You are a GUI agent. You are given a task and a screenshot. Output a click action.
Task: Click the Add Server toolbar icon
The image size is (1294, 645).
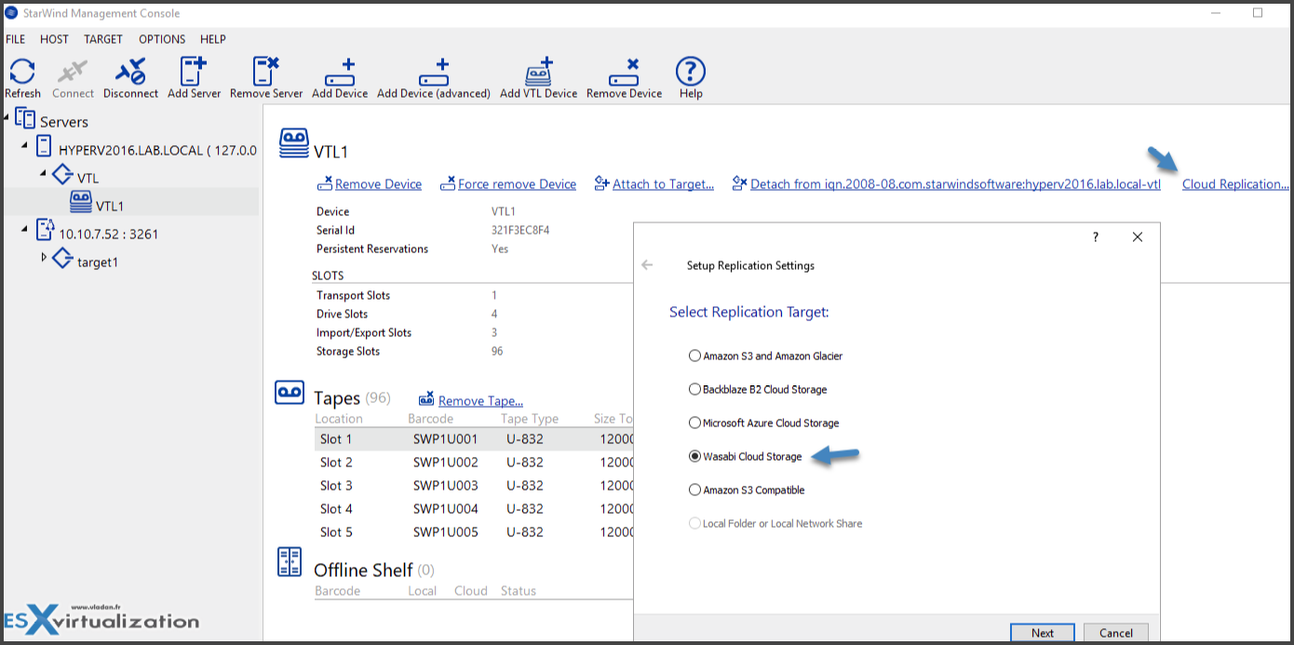tap(194, 72)
